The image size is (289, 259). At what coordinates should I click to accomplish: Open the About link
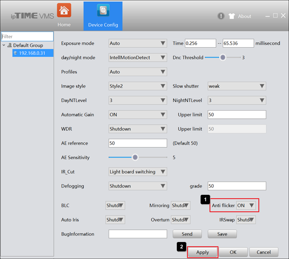(244, 16)
